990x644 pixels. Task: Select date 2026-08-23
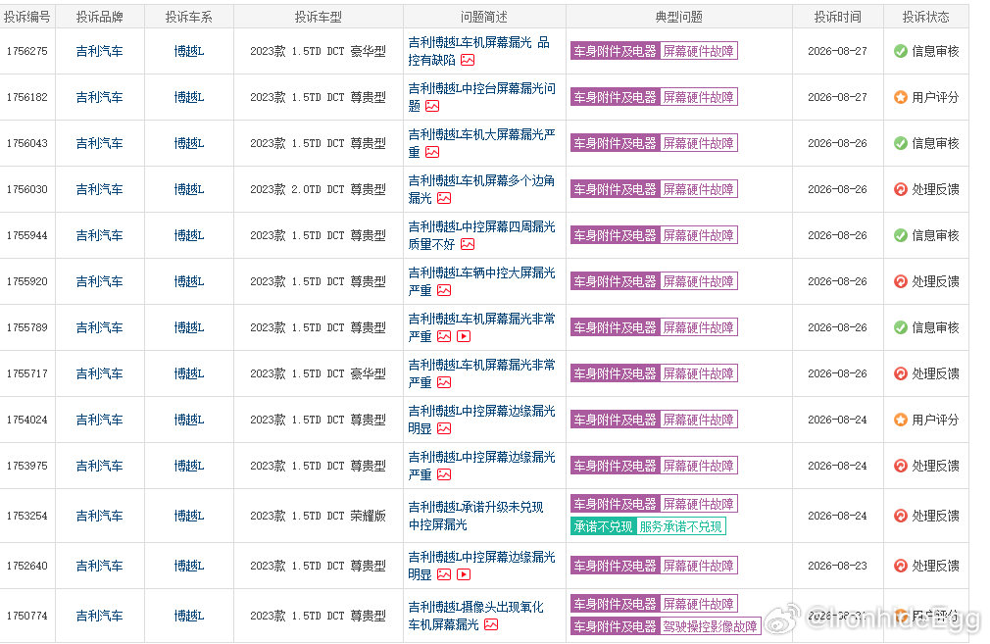pyautogui.click(x=837, y=566)
